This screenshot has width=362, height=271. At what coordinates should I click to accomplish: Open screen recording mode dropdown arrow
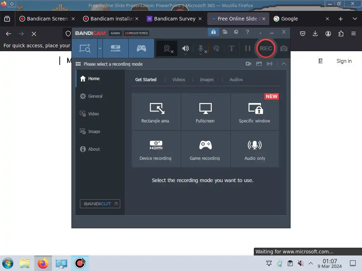[x=100, y=48]
